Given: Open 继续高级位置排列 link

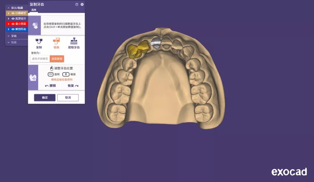Looking at the screenshot, I should 62,80.
